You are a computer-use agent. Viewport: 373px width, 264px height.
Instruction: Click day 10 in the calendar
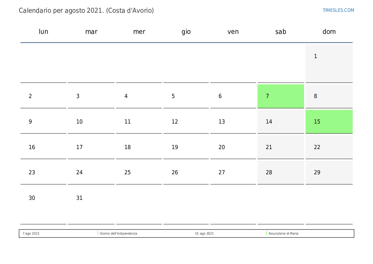click(x=91, y=122)
